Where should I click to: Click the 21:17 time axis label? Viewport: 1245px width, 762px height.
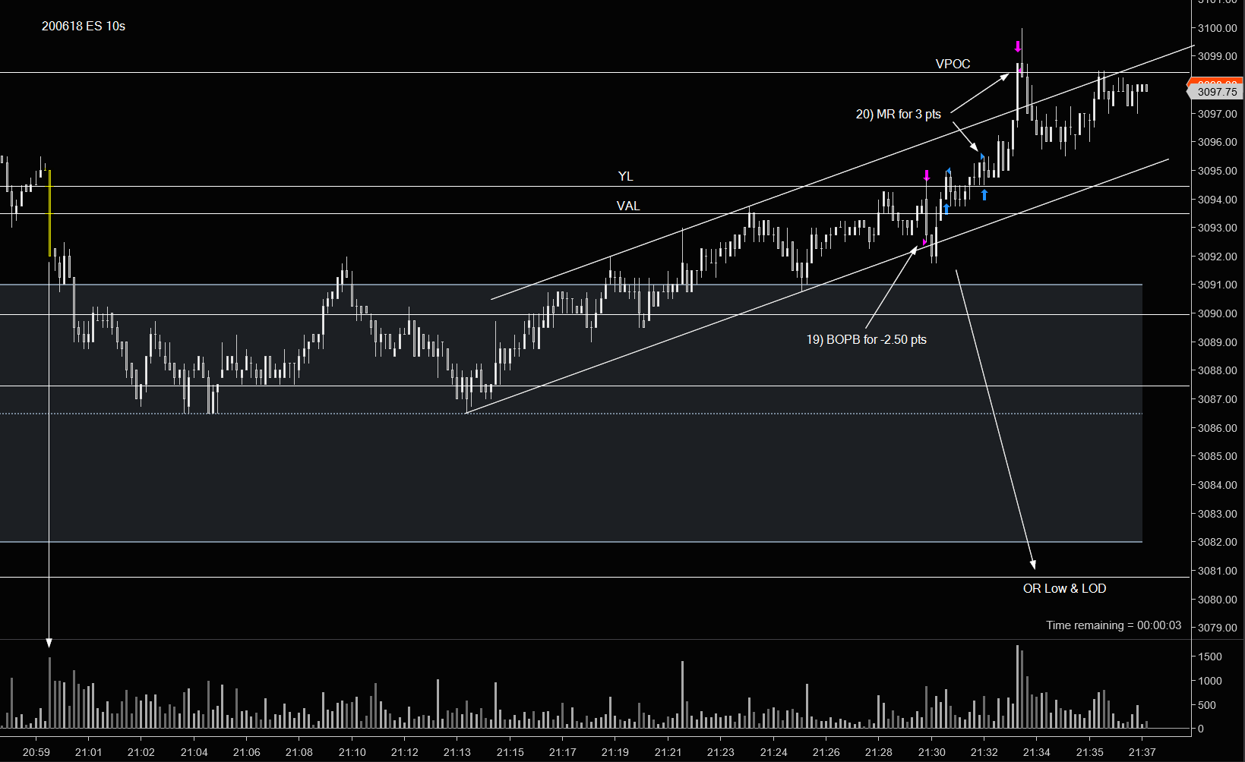click(562, 752)
